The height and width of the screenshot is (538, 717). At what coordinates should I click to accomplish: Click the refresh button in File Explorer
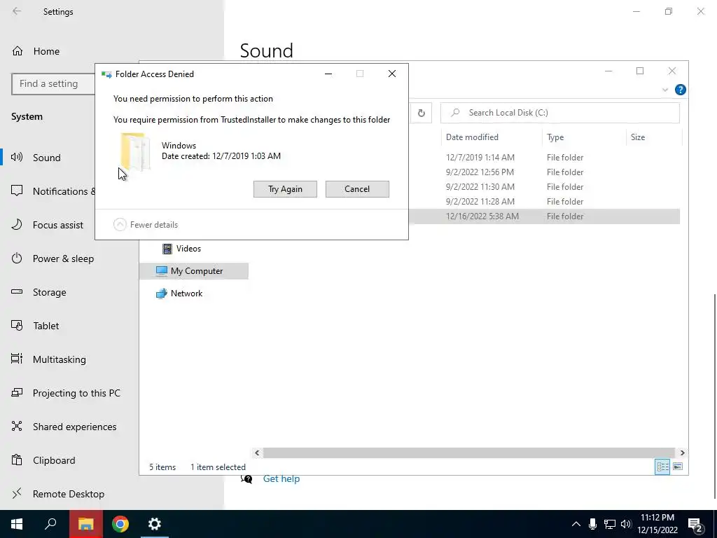click(x=421, y=113)
